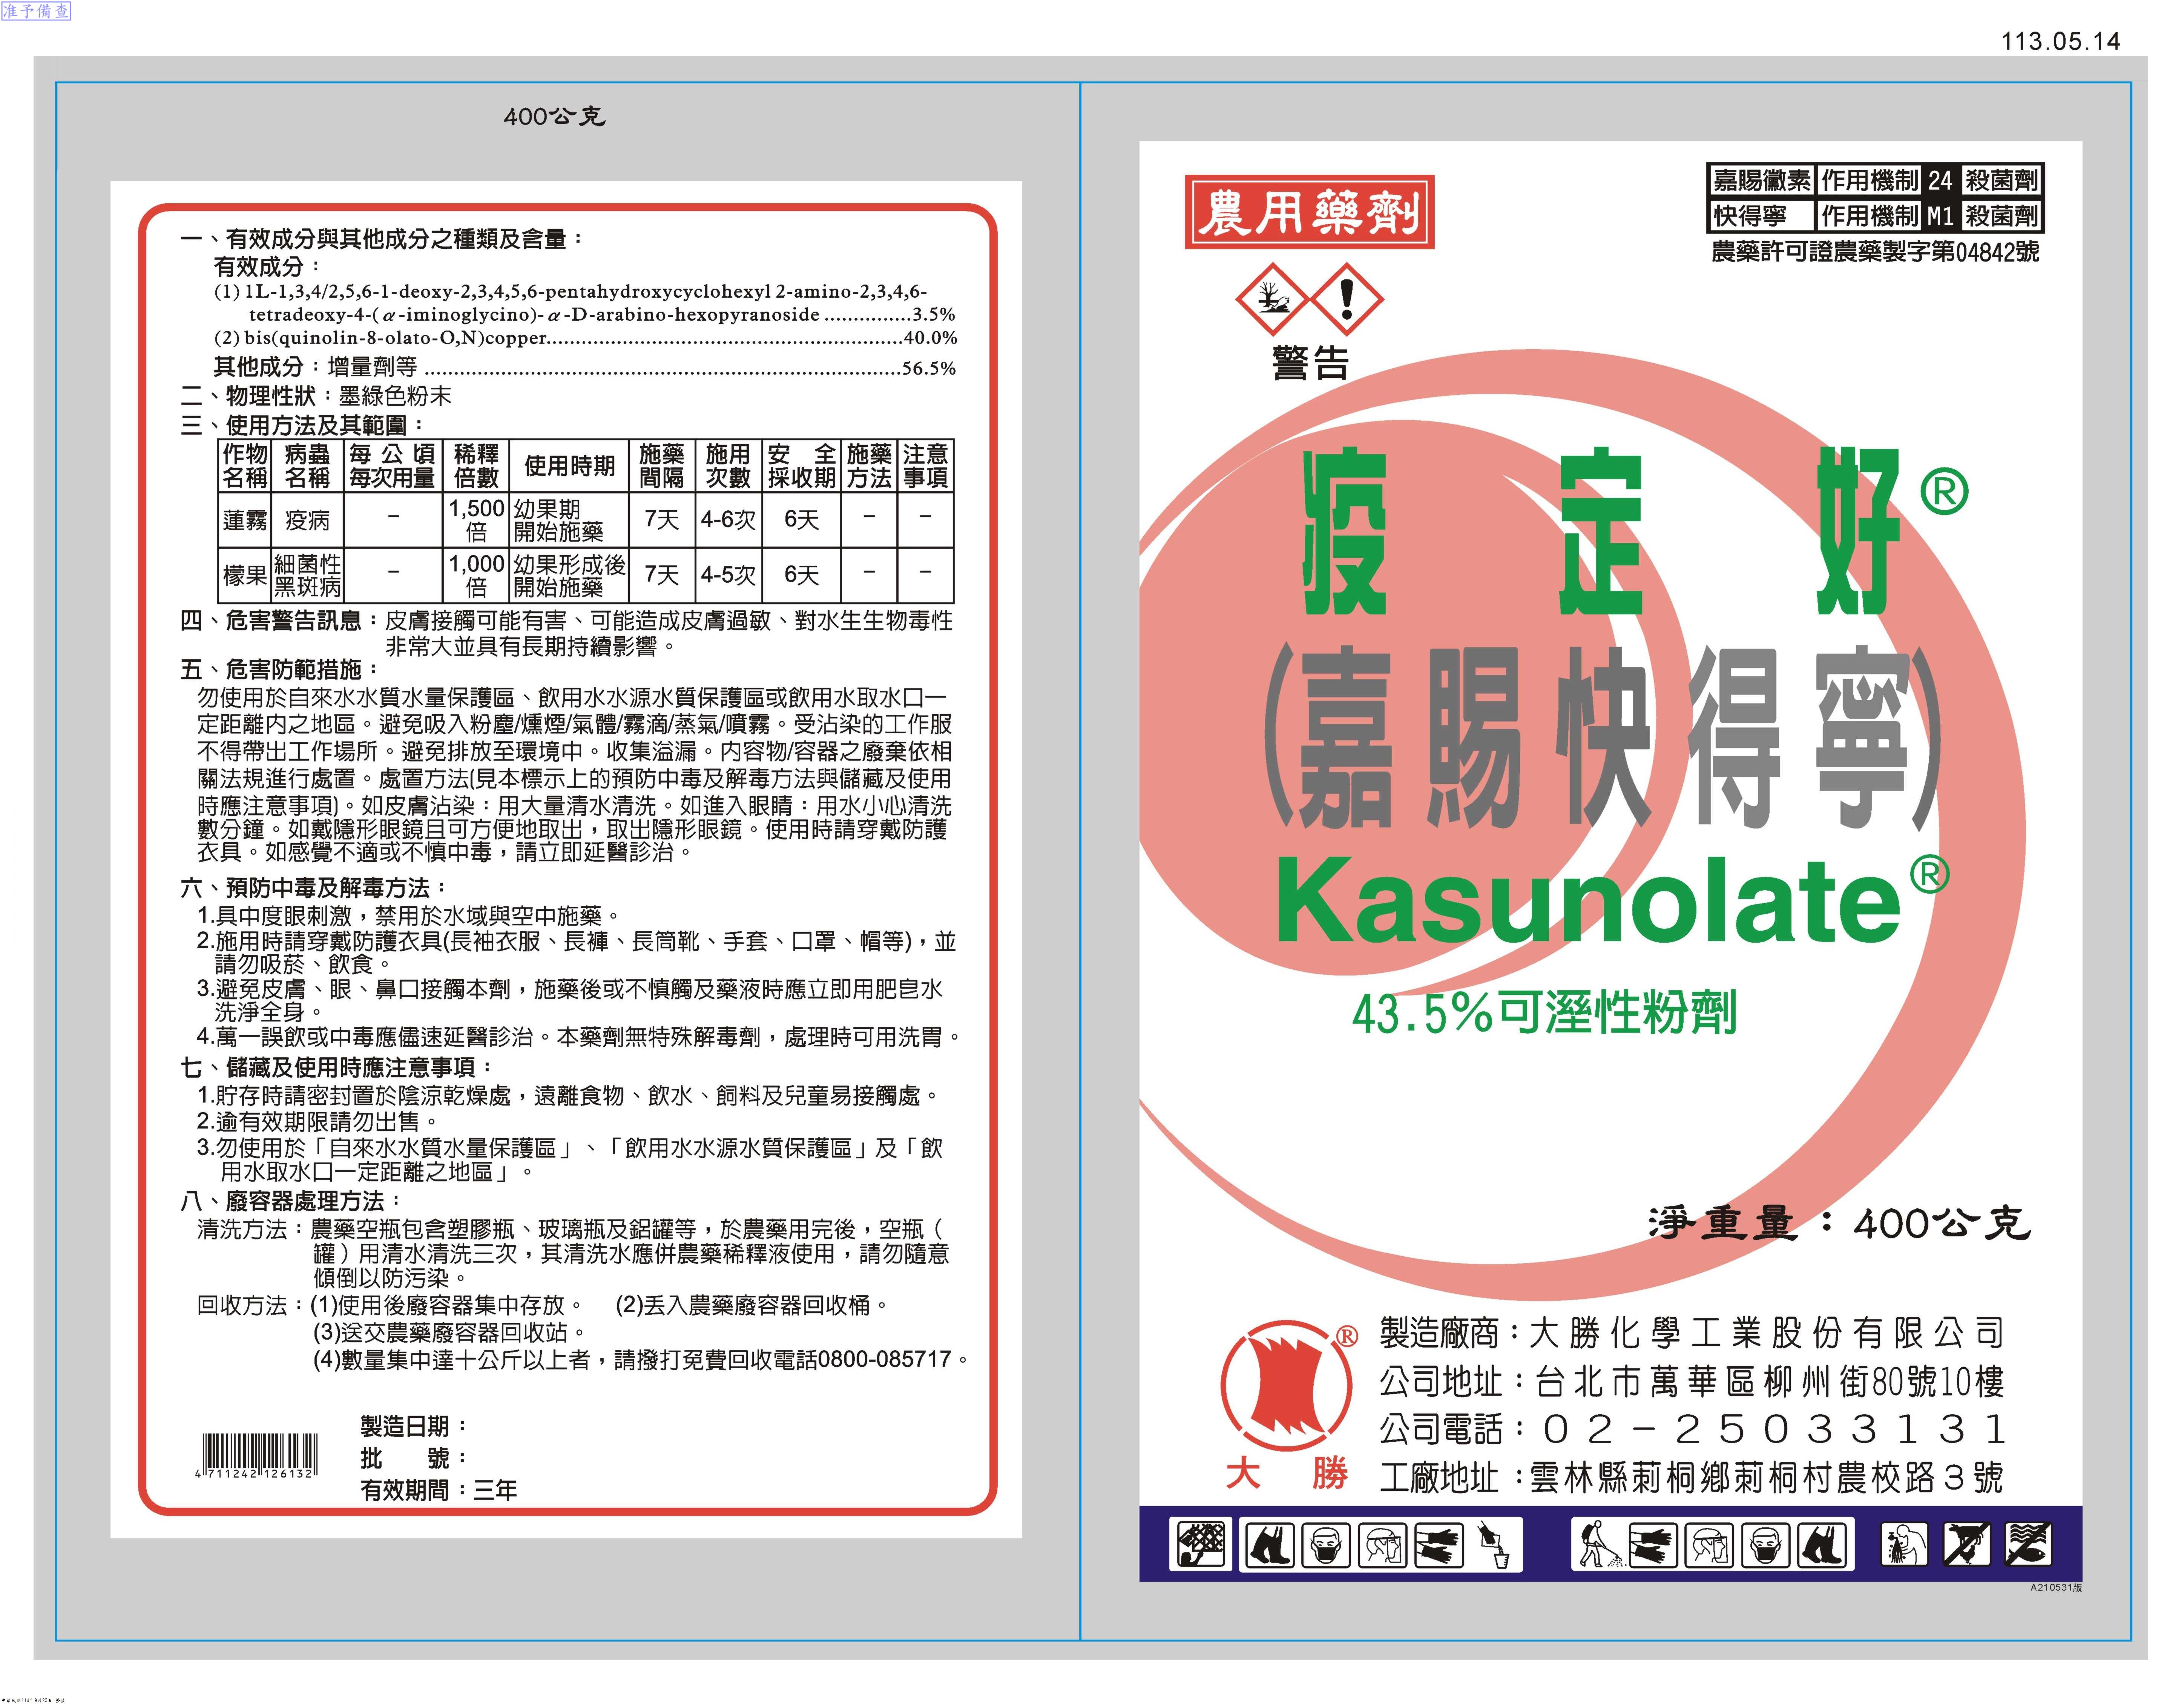Click the 蓮霧 crop cell

pyautogui.click(x=245, y=520)
